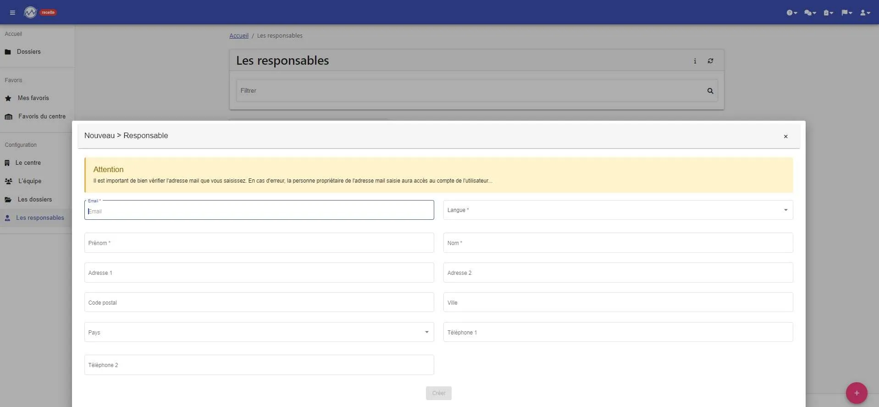Follow the Accueil breadcrumb link
The height and width of the screenshot is (407, 879).
click(x=239, y=36)
